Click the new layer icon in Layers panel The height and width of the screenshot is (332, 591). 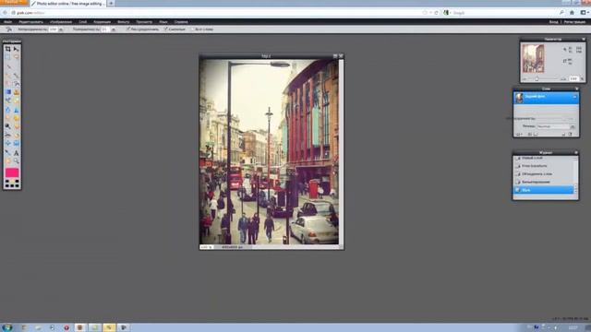(563, 135)
